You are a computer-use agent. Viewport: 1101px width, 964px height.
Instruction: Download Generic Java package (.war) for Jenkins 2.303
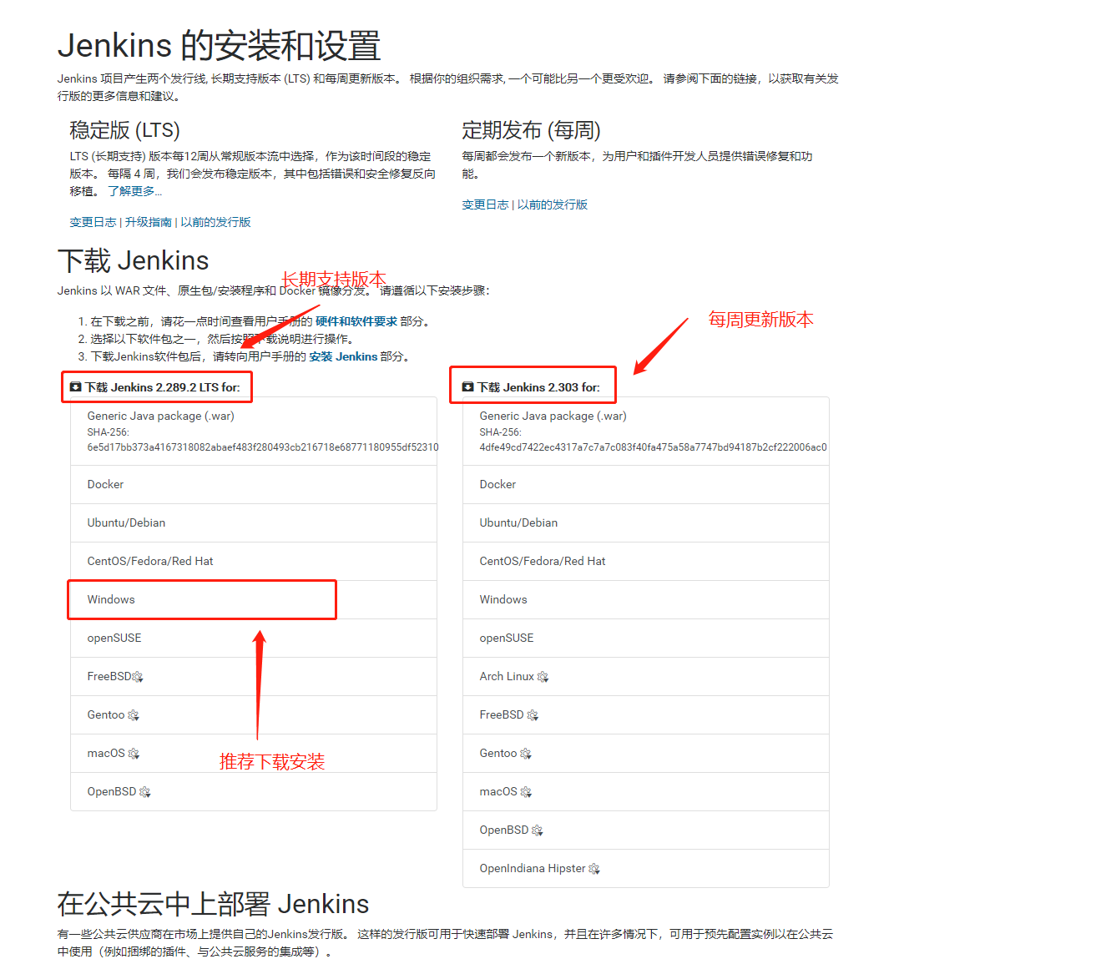646,431
